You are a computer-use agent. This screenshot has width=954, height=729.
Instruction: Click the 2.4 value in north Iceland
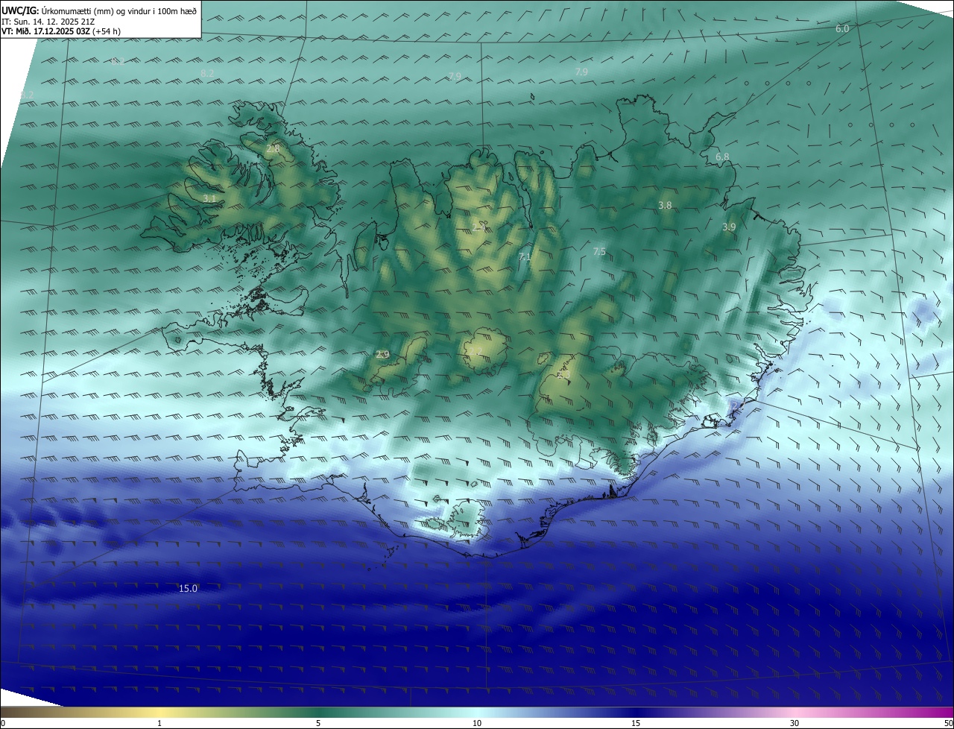(479, 227)
